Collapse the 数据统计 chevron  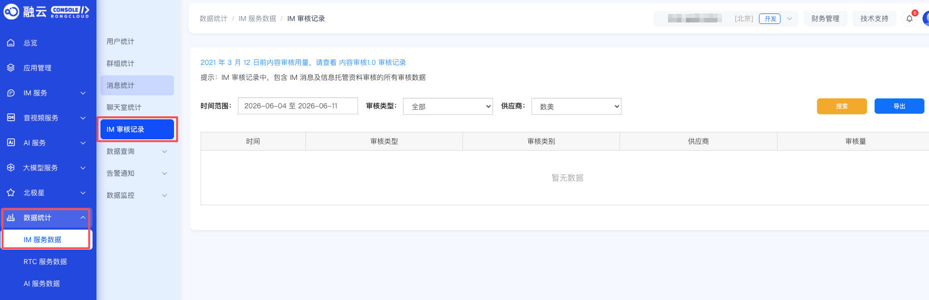(x=83, y=218)
